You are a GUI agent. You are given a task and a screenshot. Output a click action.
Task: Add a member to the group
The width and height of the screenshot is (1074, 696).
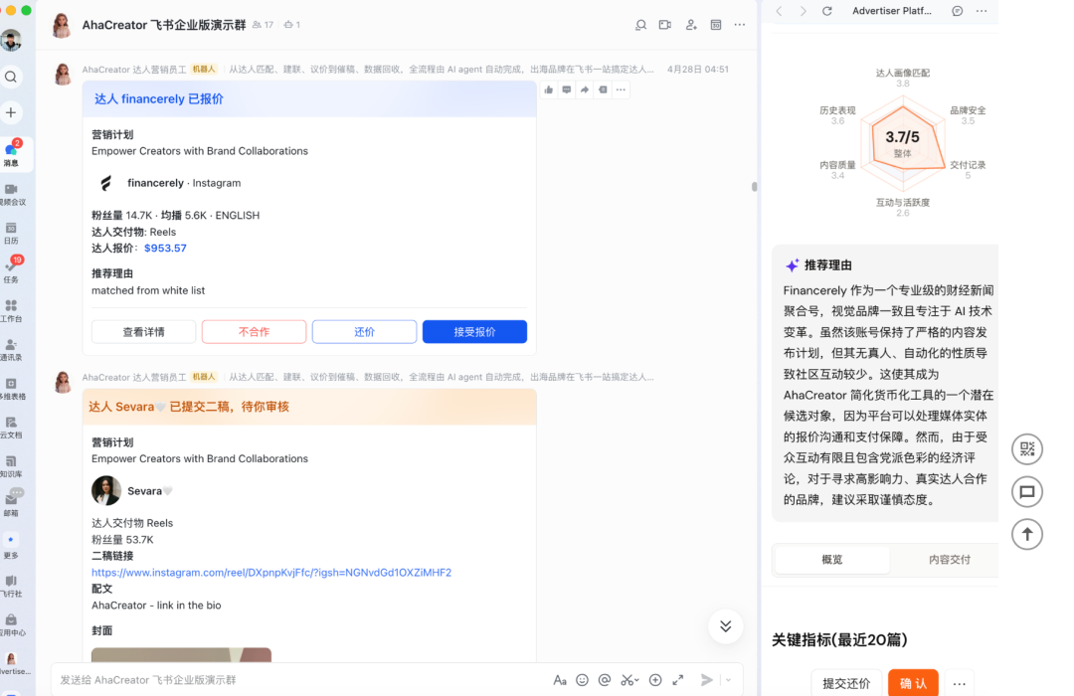pyautogui.click(x=691, y=25)
